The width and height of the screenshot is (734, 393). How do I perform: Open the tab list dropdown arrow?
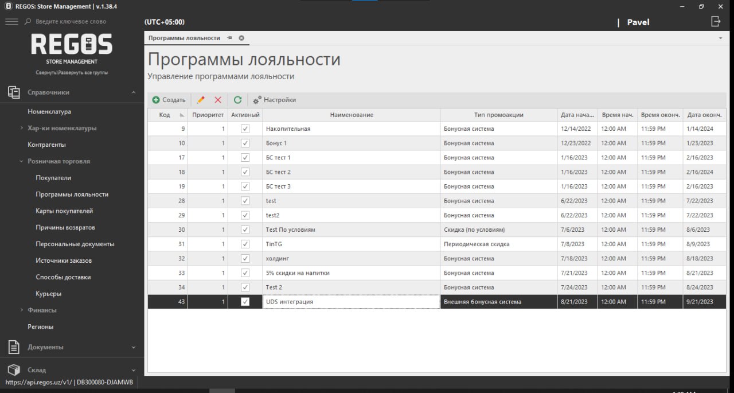pos(720,38)
